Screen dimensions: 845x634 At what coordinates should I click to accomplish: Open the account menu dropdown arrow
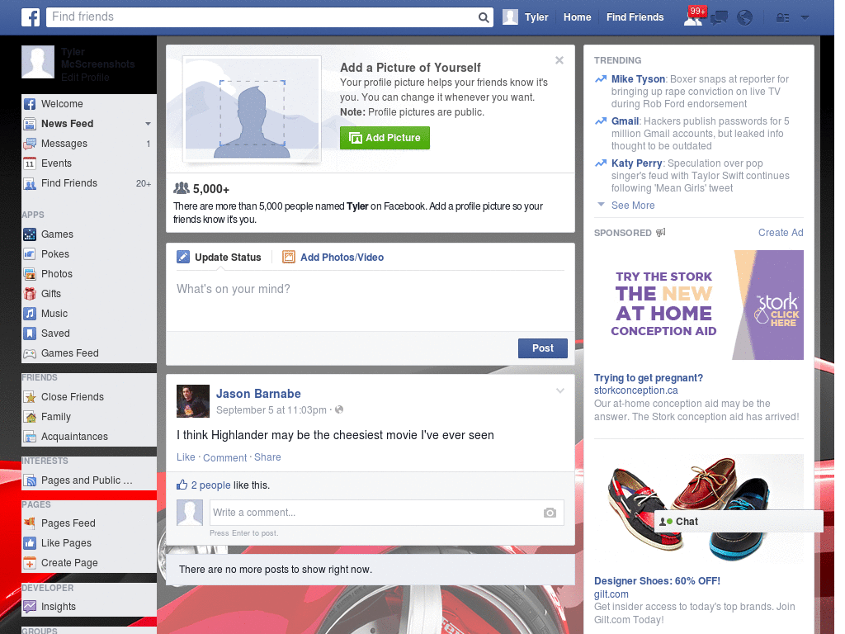(x=805, y=17)
